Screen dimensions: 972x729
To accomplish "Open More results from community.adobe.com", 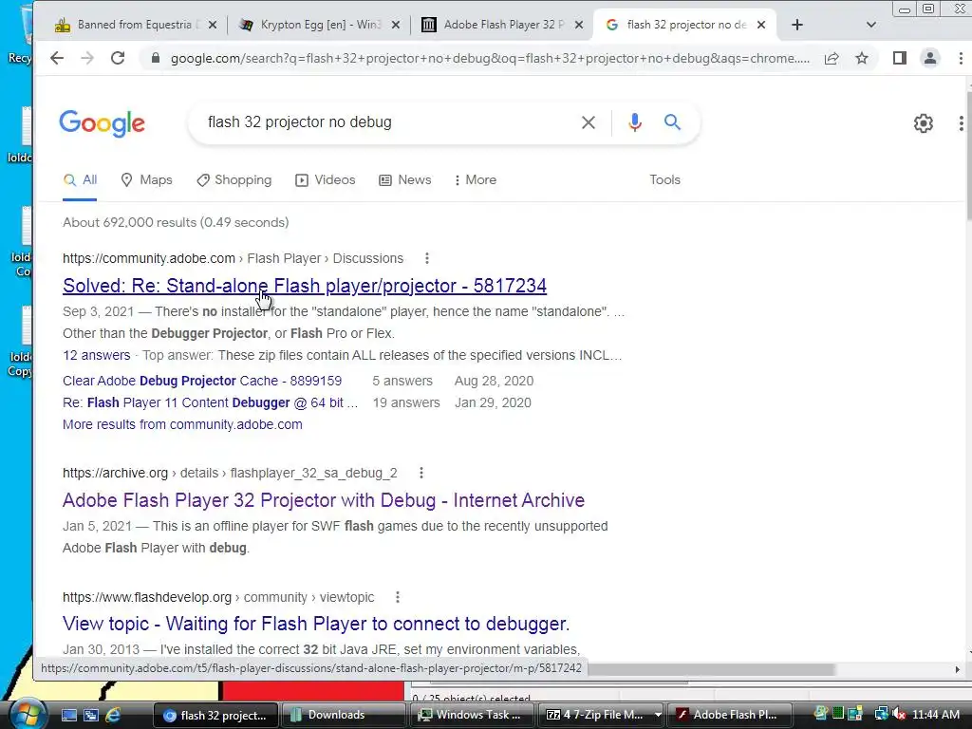I will (182, 424).
